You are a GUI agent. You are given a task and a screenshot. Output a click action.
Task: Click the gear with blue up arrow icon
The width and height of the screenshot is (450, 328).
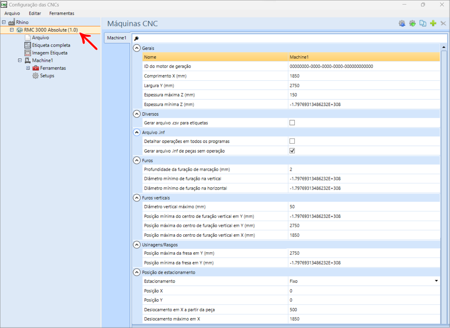click(x=402, y=23)
